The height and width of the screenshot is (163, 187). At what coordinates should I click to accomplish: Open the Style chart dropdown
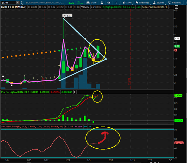pos(127,2)
